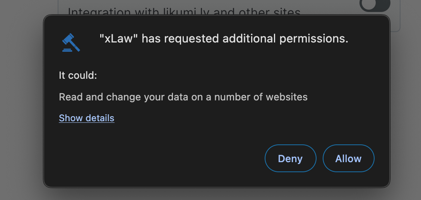
Task: Select the "Read and change your data" text
Action: click(183, 97)
